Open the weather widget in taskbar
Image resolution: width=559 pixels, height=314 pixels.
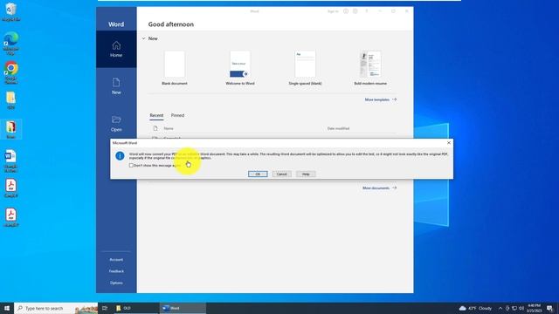[475, 308]
